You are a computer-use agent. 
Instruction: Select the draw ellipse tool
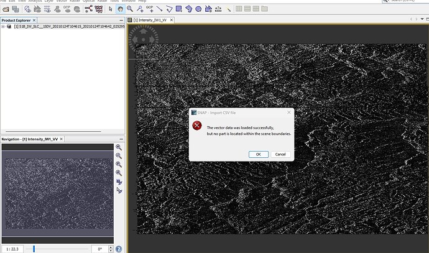(x=198, y=9)
